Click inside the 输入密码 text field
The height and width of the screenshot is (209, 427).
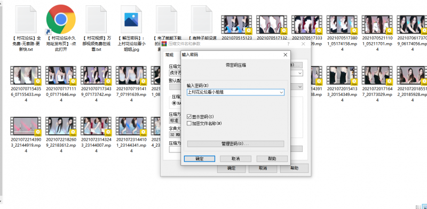(233, 92)
